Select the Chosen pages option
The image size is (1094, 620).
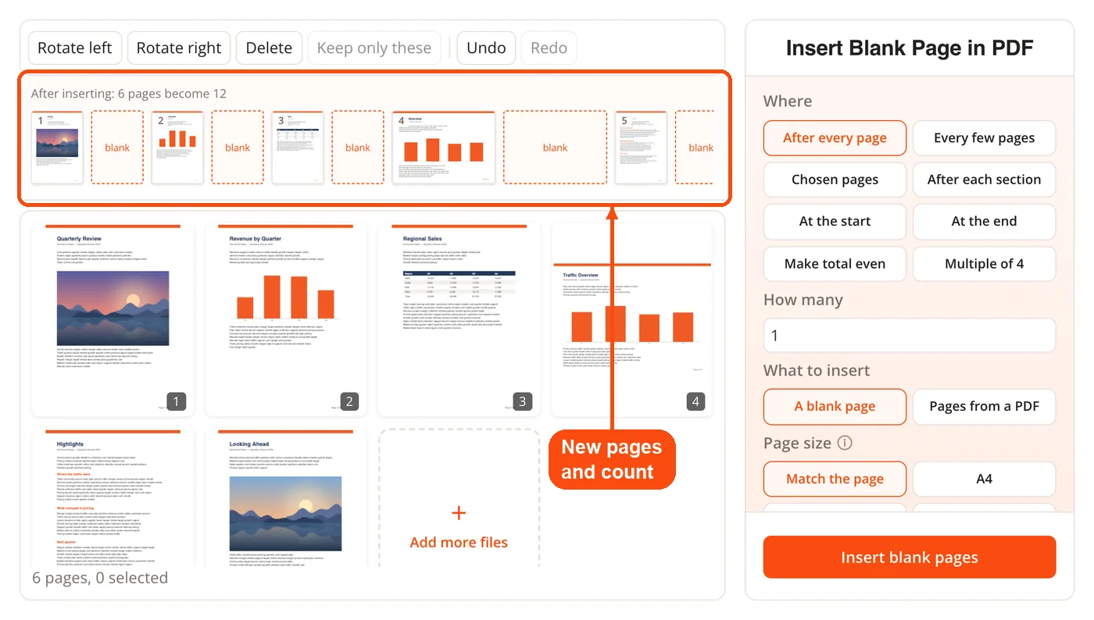tap(835, 180)
